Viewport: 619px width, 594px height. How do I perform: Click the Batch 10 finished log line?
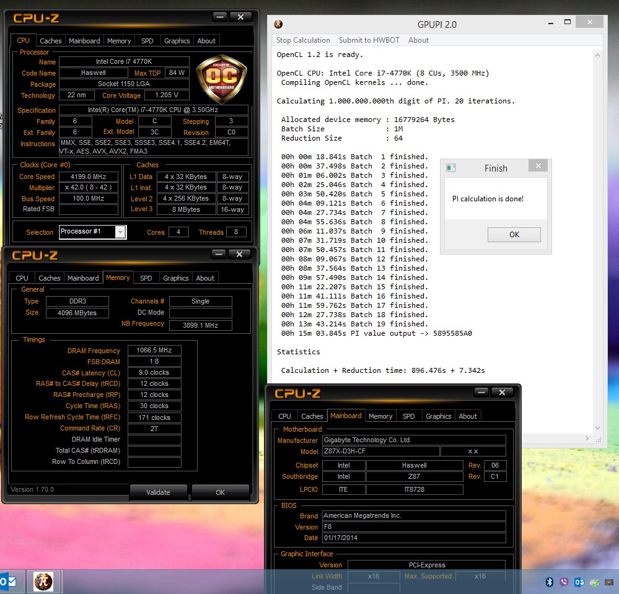point(354,240)
